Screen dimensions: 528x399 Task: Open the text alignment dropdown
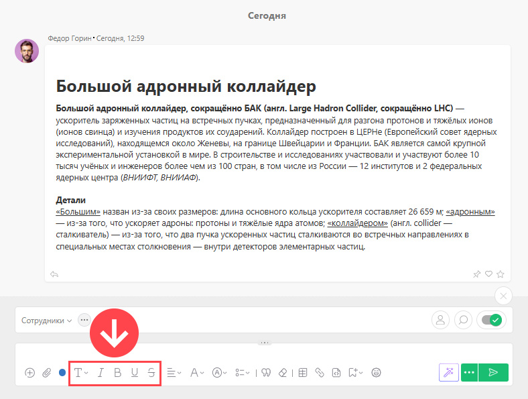coord(174,373)
